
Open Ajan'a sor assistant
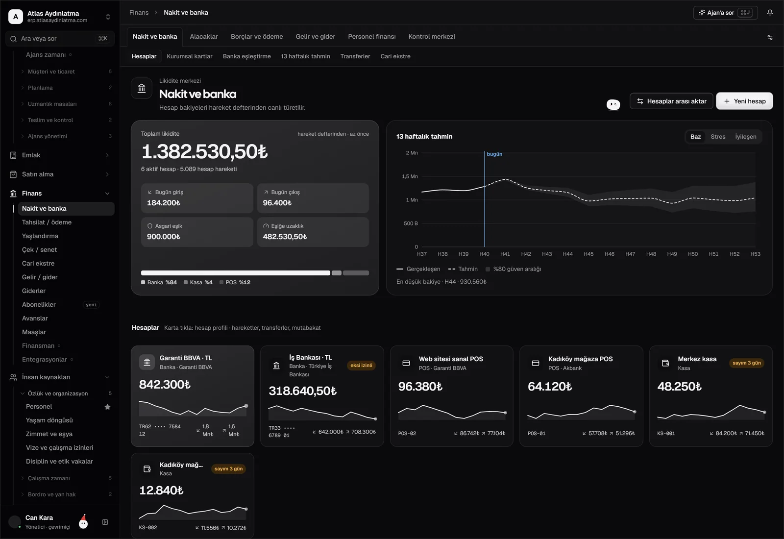[725, 13]
